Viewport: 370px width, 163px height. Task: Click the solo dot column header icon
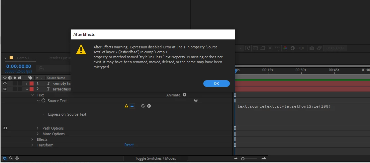[x=15, y=78]
